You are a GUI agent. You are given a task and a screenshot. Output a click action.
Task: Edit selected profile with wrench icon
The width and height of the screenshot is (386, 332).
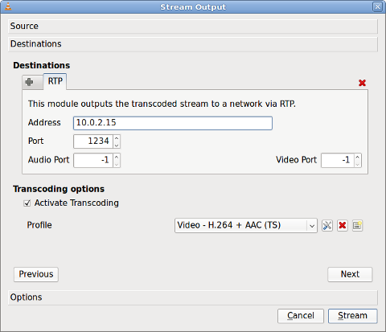pyautogui.click(x=327, y=225)
